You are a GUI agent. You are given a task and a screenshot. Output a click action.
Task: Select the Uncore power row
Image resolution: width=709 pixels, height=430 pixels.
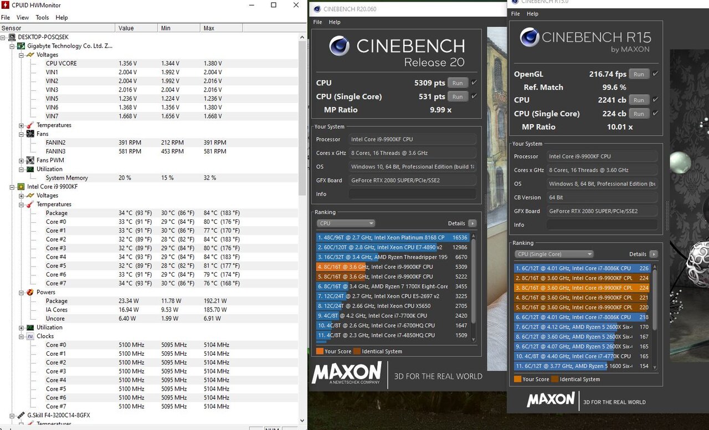[x=150, y=319]
